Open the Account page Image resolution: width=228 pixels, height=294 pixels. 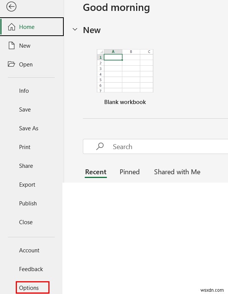click(29, 250)
